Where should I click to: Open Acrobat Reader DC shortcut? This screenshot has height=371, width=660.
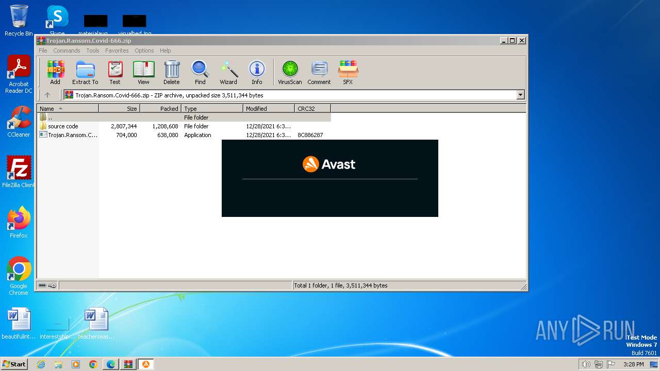19,75
